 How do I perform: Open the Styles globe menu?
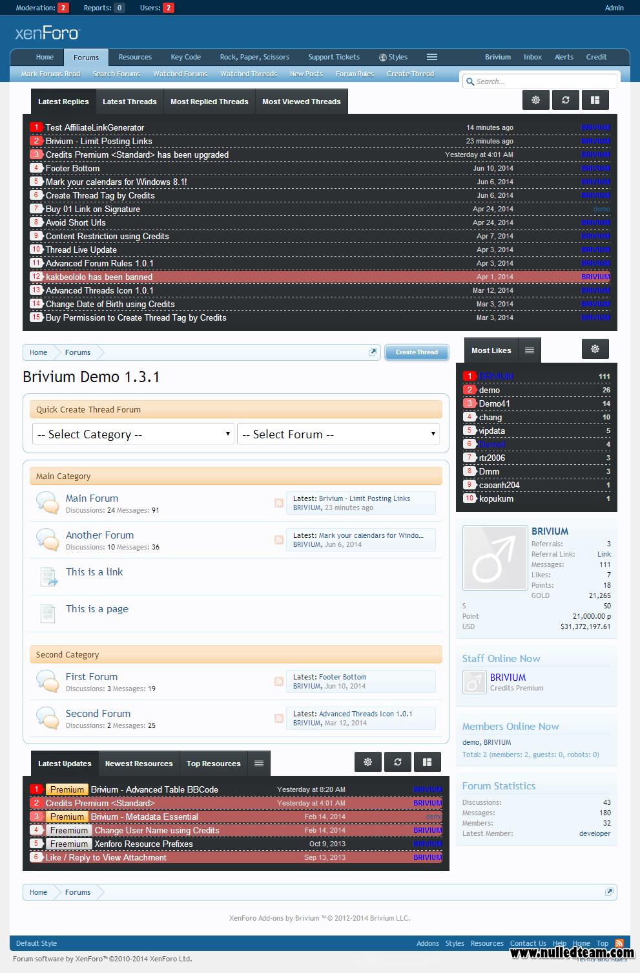[393, 57]
